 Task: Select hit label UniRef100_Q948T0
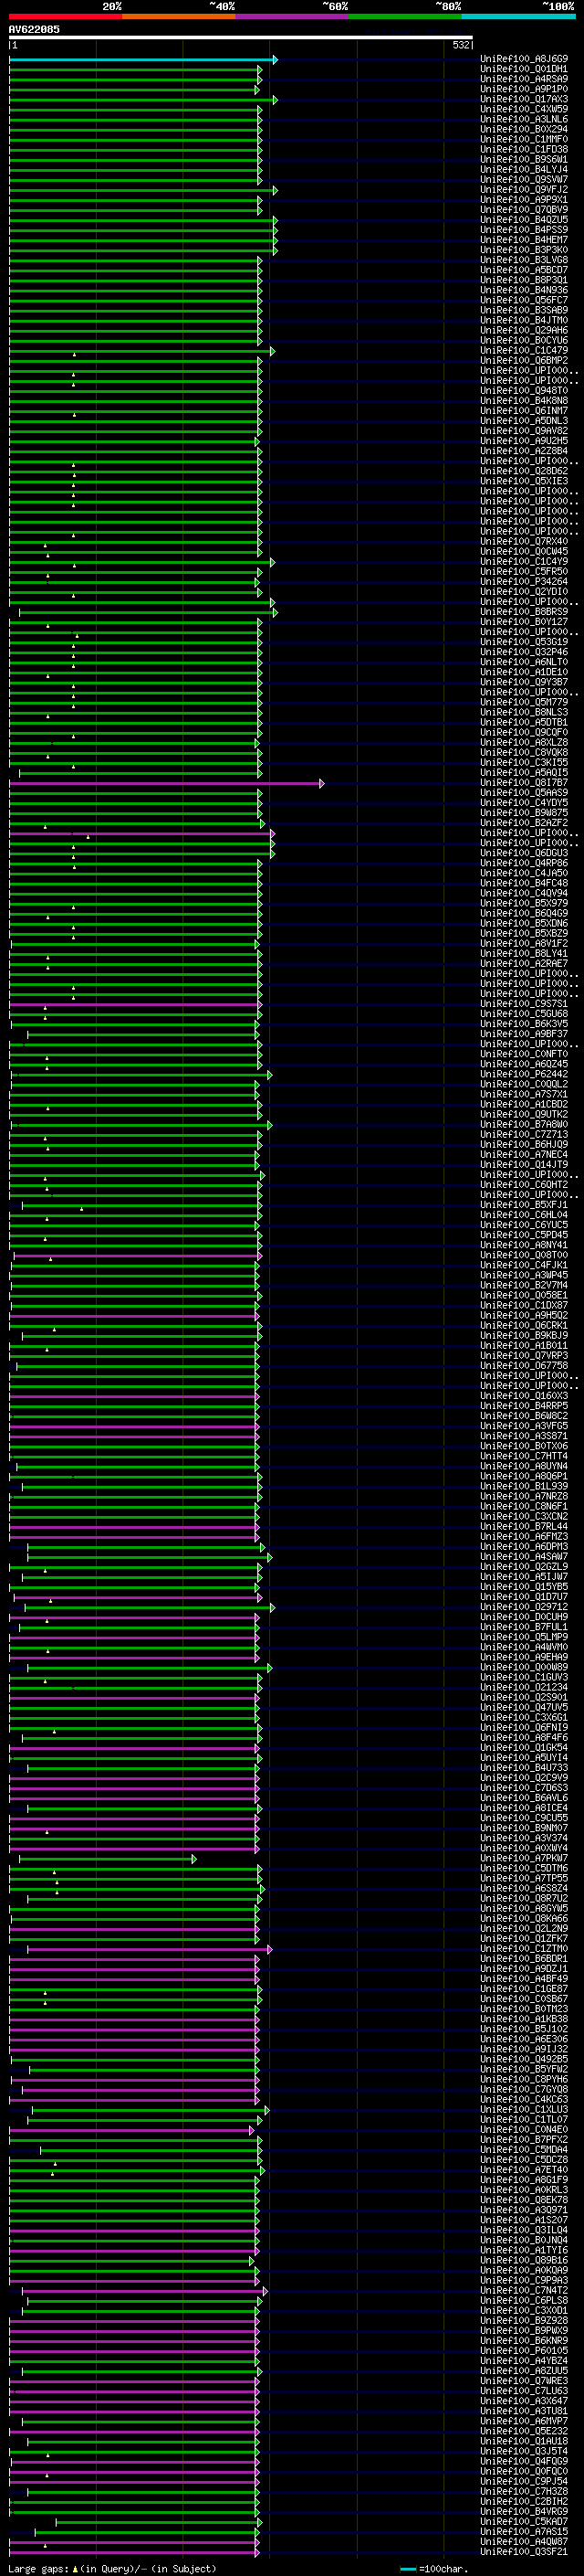click(524, 391)
